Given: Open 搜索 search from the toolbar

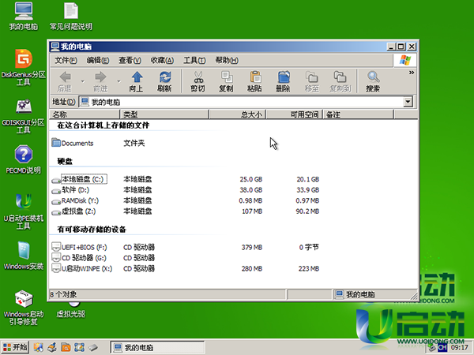Looking at the screenshot, I should pos(374,81).
